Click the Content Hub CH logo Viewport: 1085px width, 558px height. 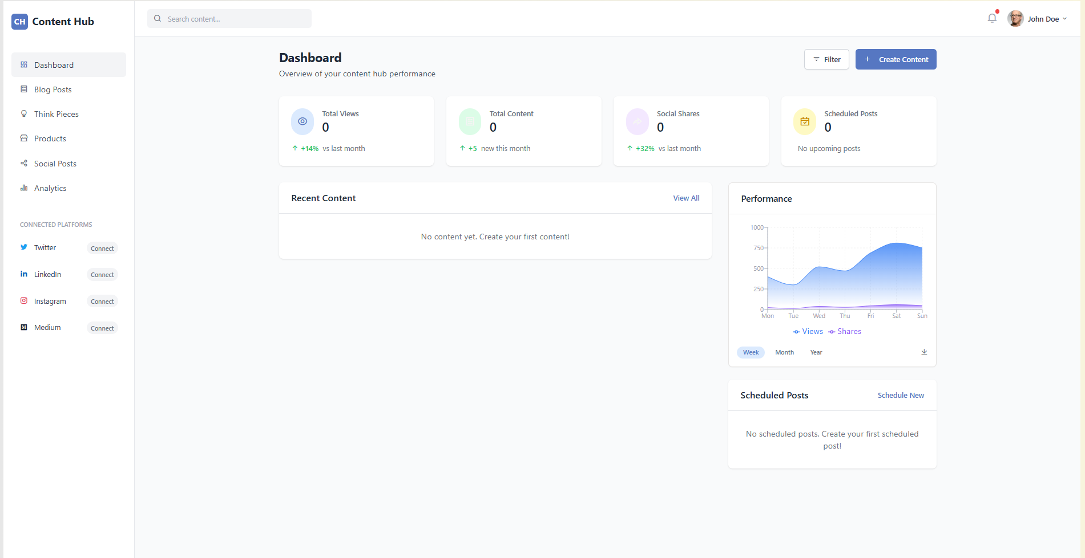tap(20, 22)
